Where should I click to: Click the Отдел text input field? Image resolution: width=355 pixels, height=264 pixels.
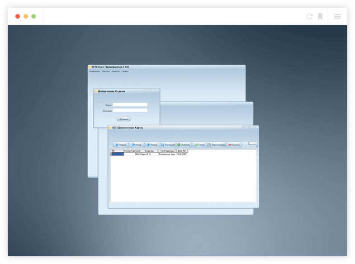pyautogui.click(x=130, y=104)
